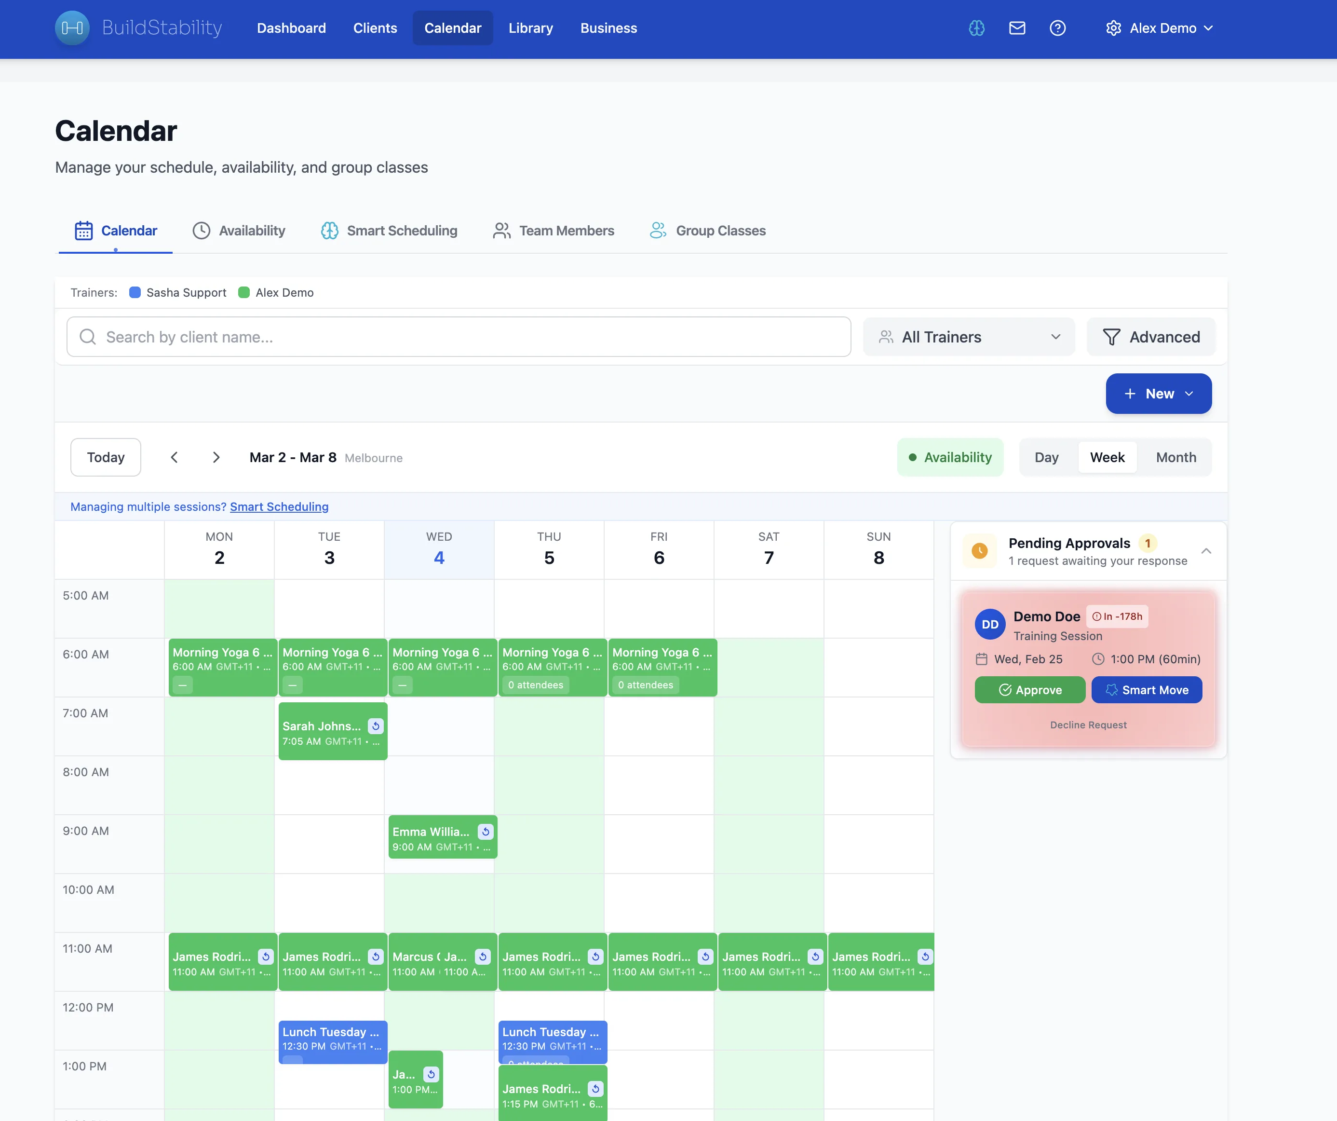Switch to the Smart Scheduling tab

pos(389,231)
